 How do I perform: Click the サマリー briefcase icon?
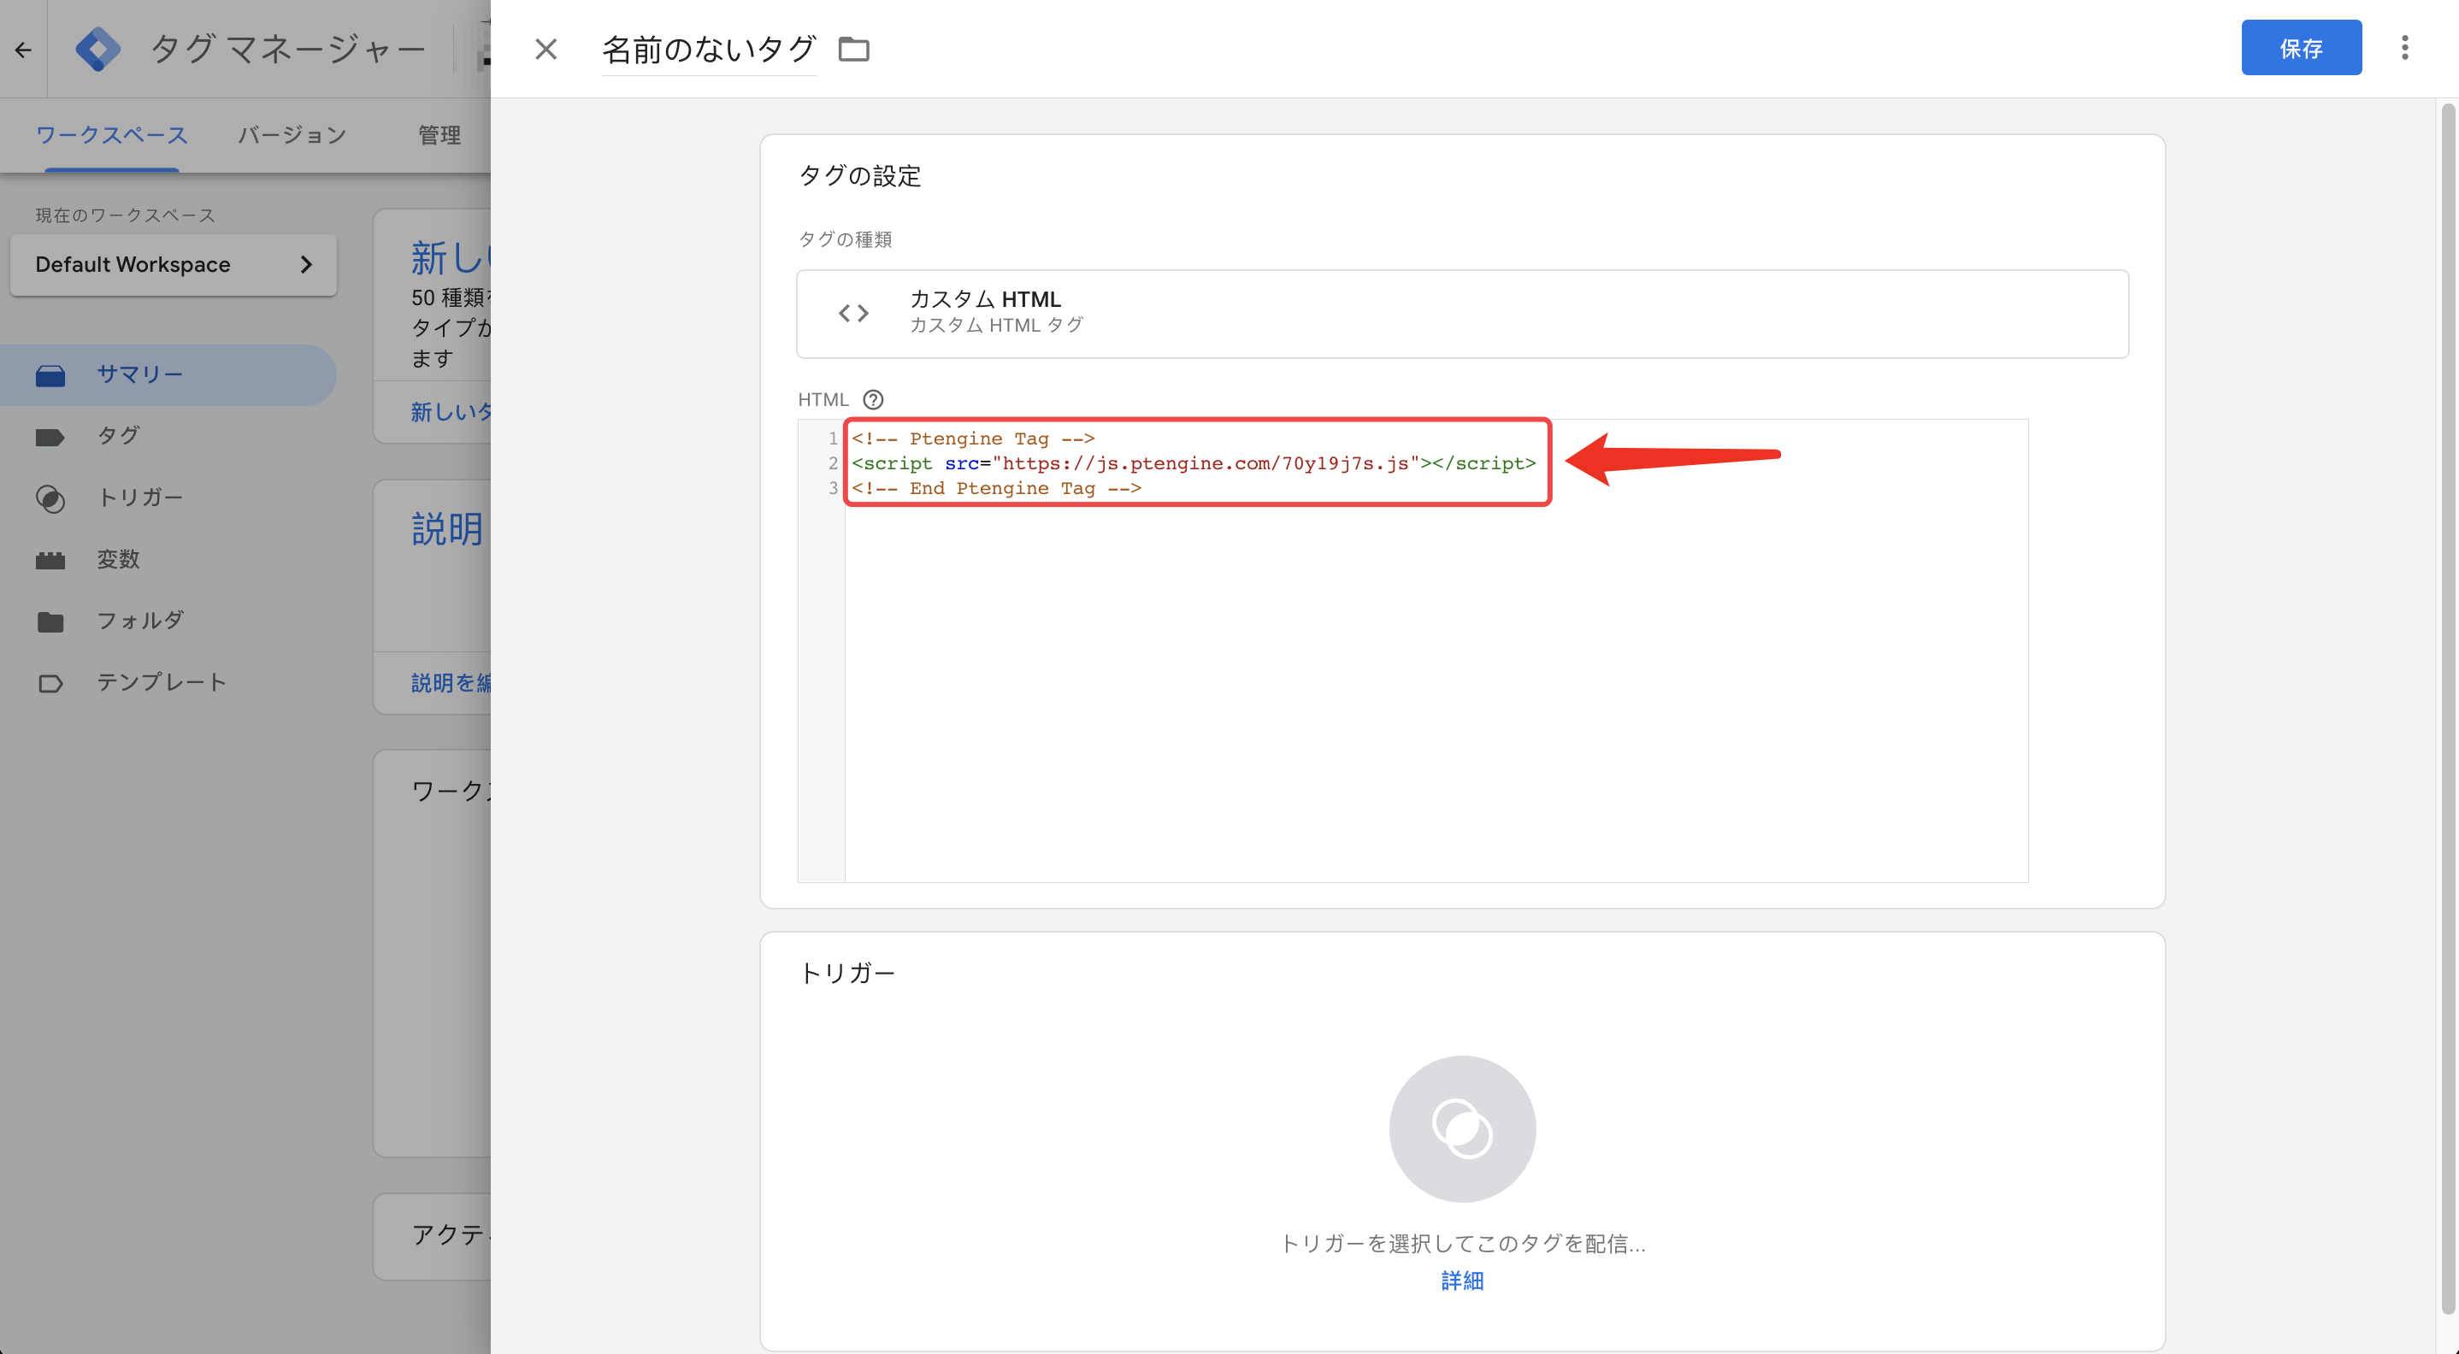[x=50, y=376]
